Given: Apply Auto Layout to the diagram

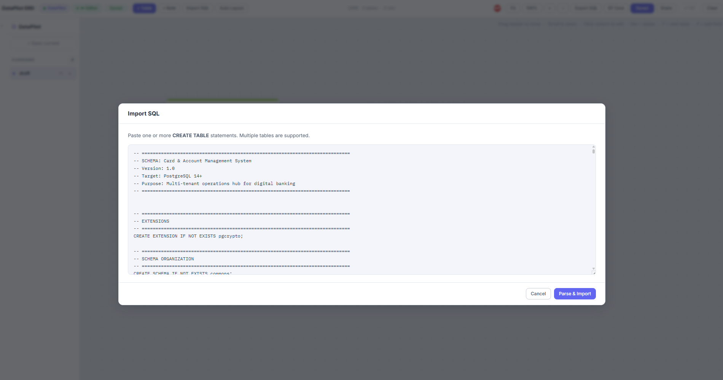Looking at the screenshot, I should coord(231,8).
